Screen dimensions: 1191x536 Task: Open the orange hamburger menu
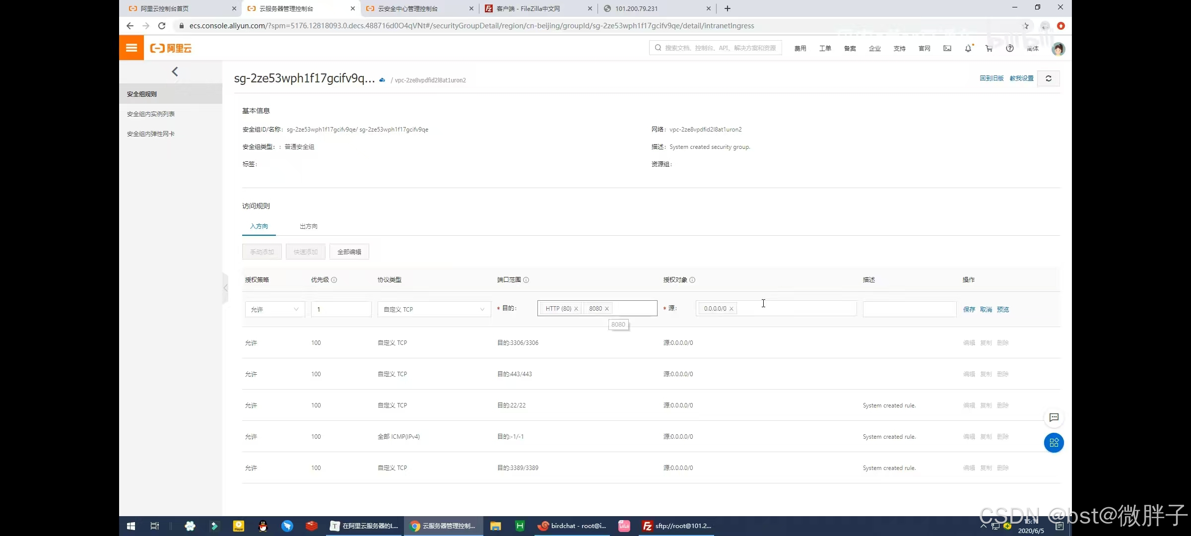[132, 48]
